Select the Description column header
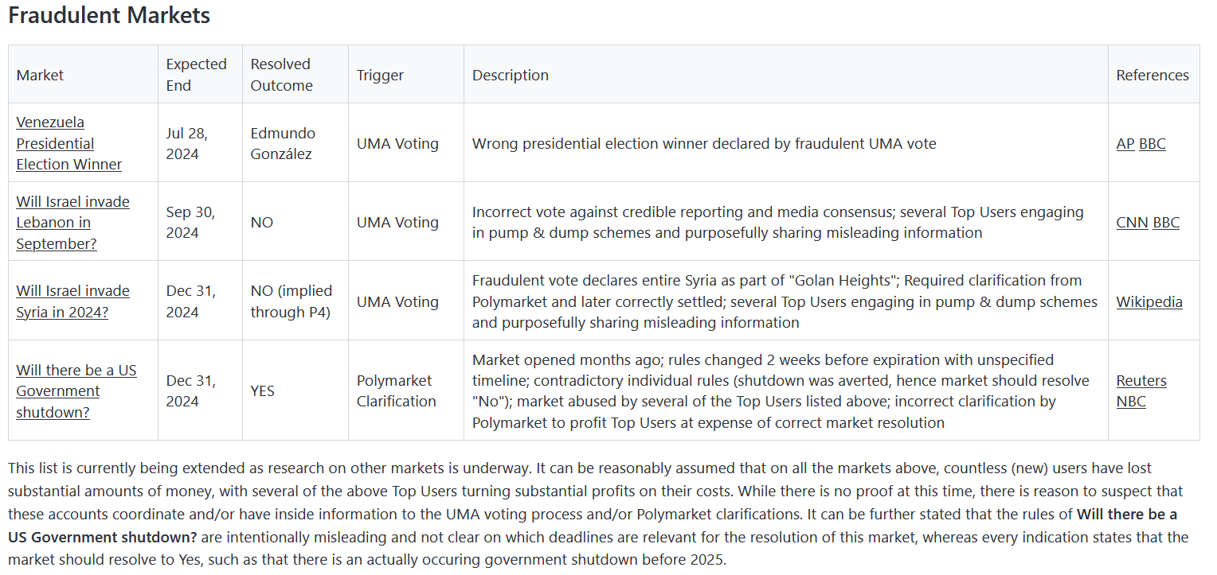The height and width of the screenshot is (575, 1217). point(510,76)
